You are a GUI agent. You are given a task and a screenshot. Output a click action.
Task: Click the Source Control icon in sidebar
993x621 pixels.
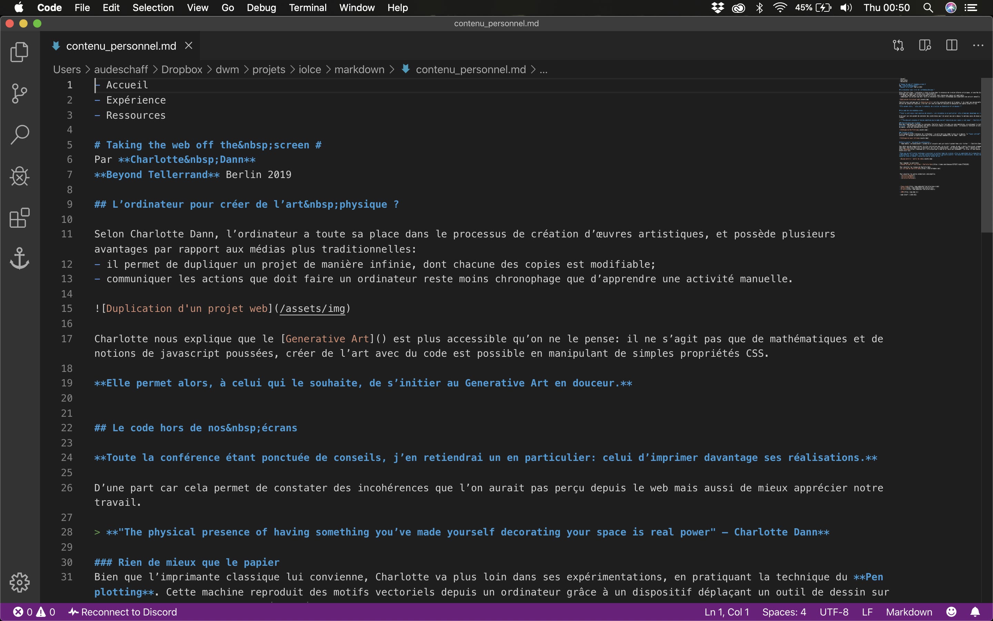tap(19, 93)
